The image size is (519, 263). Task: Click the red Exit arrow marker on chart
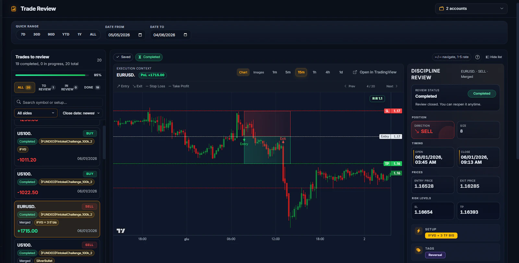point(283,142)
